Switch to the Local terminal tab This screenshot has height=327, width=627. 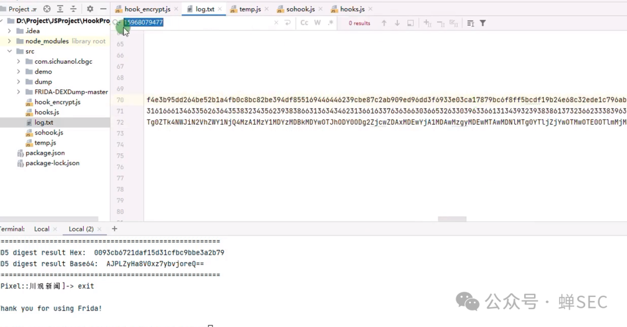42,229
